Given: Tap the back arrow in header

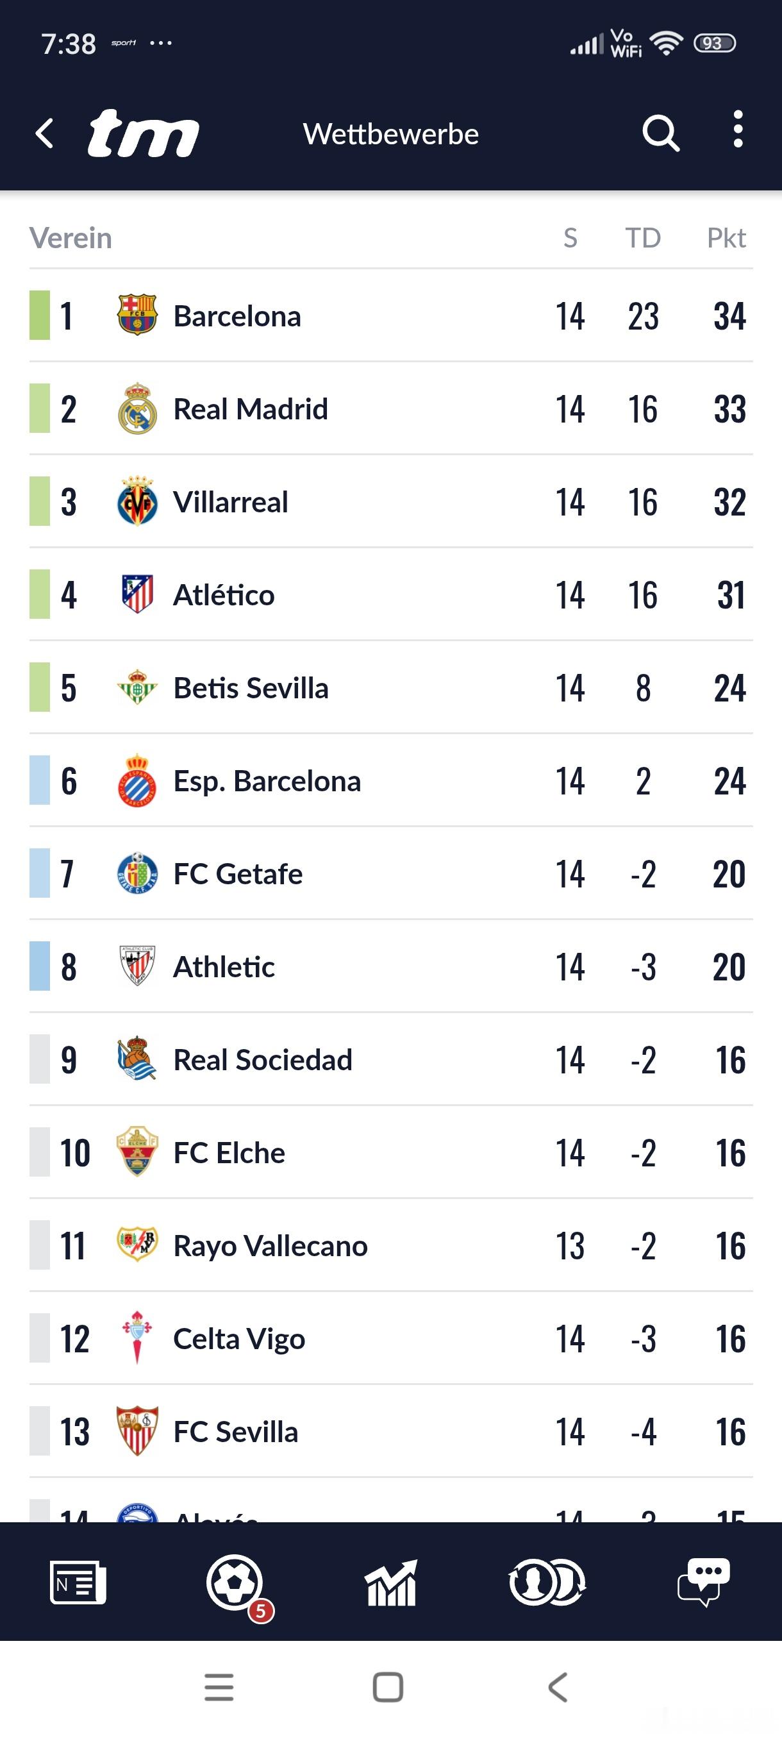Looking at the screenshot, I should [44, 133].
